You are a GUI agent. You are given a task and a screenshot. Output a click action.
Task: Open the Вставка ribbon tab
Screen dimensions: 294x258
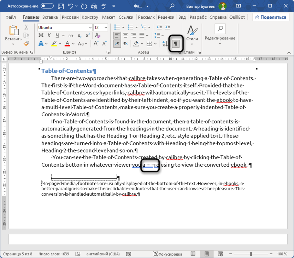tap(50, 17)
